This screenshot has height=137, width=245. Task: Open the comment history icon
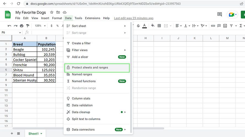tap(220, 15)
